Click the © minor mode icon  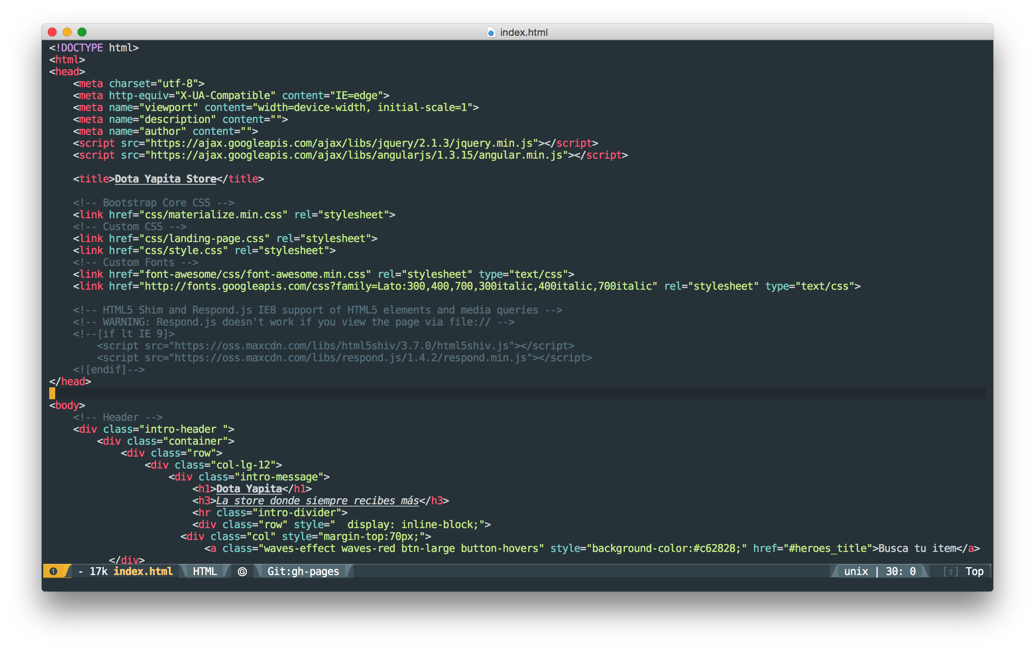[242, 572]
